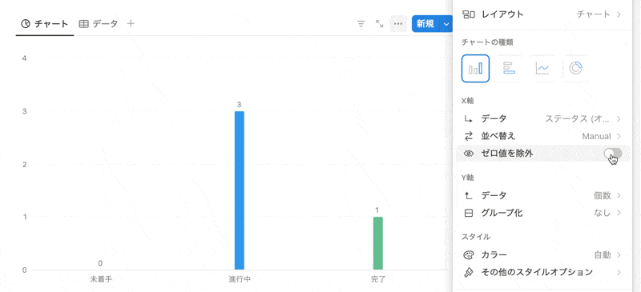Select the vertical bar chart type
Image resolution: width=641 pixels, height=292 pixels.
tap(475, 69)
